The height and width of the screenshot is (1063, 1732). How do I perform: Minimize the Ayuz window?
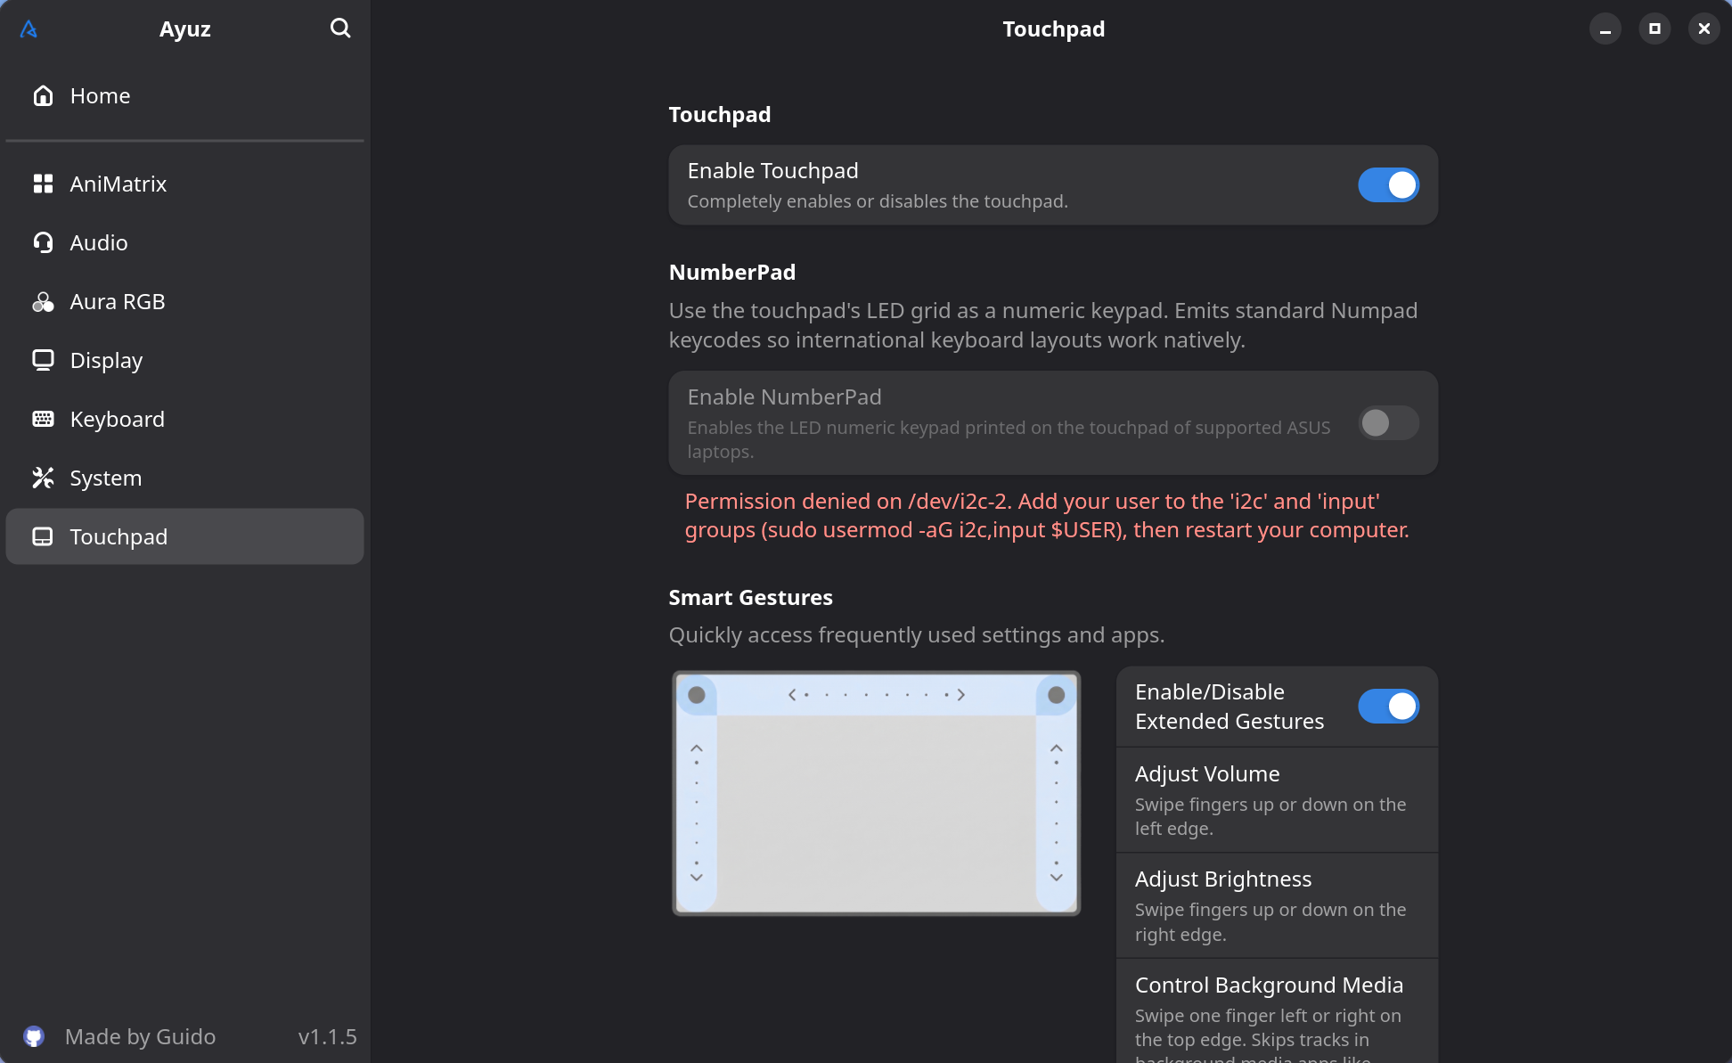pyautogui.click(x=1605, y=29)
